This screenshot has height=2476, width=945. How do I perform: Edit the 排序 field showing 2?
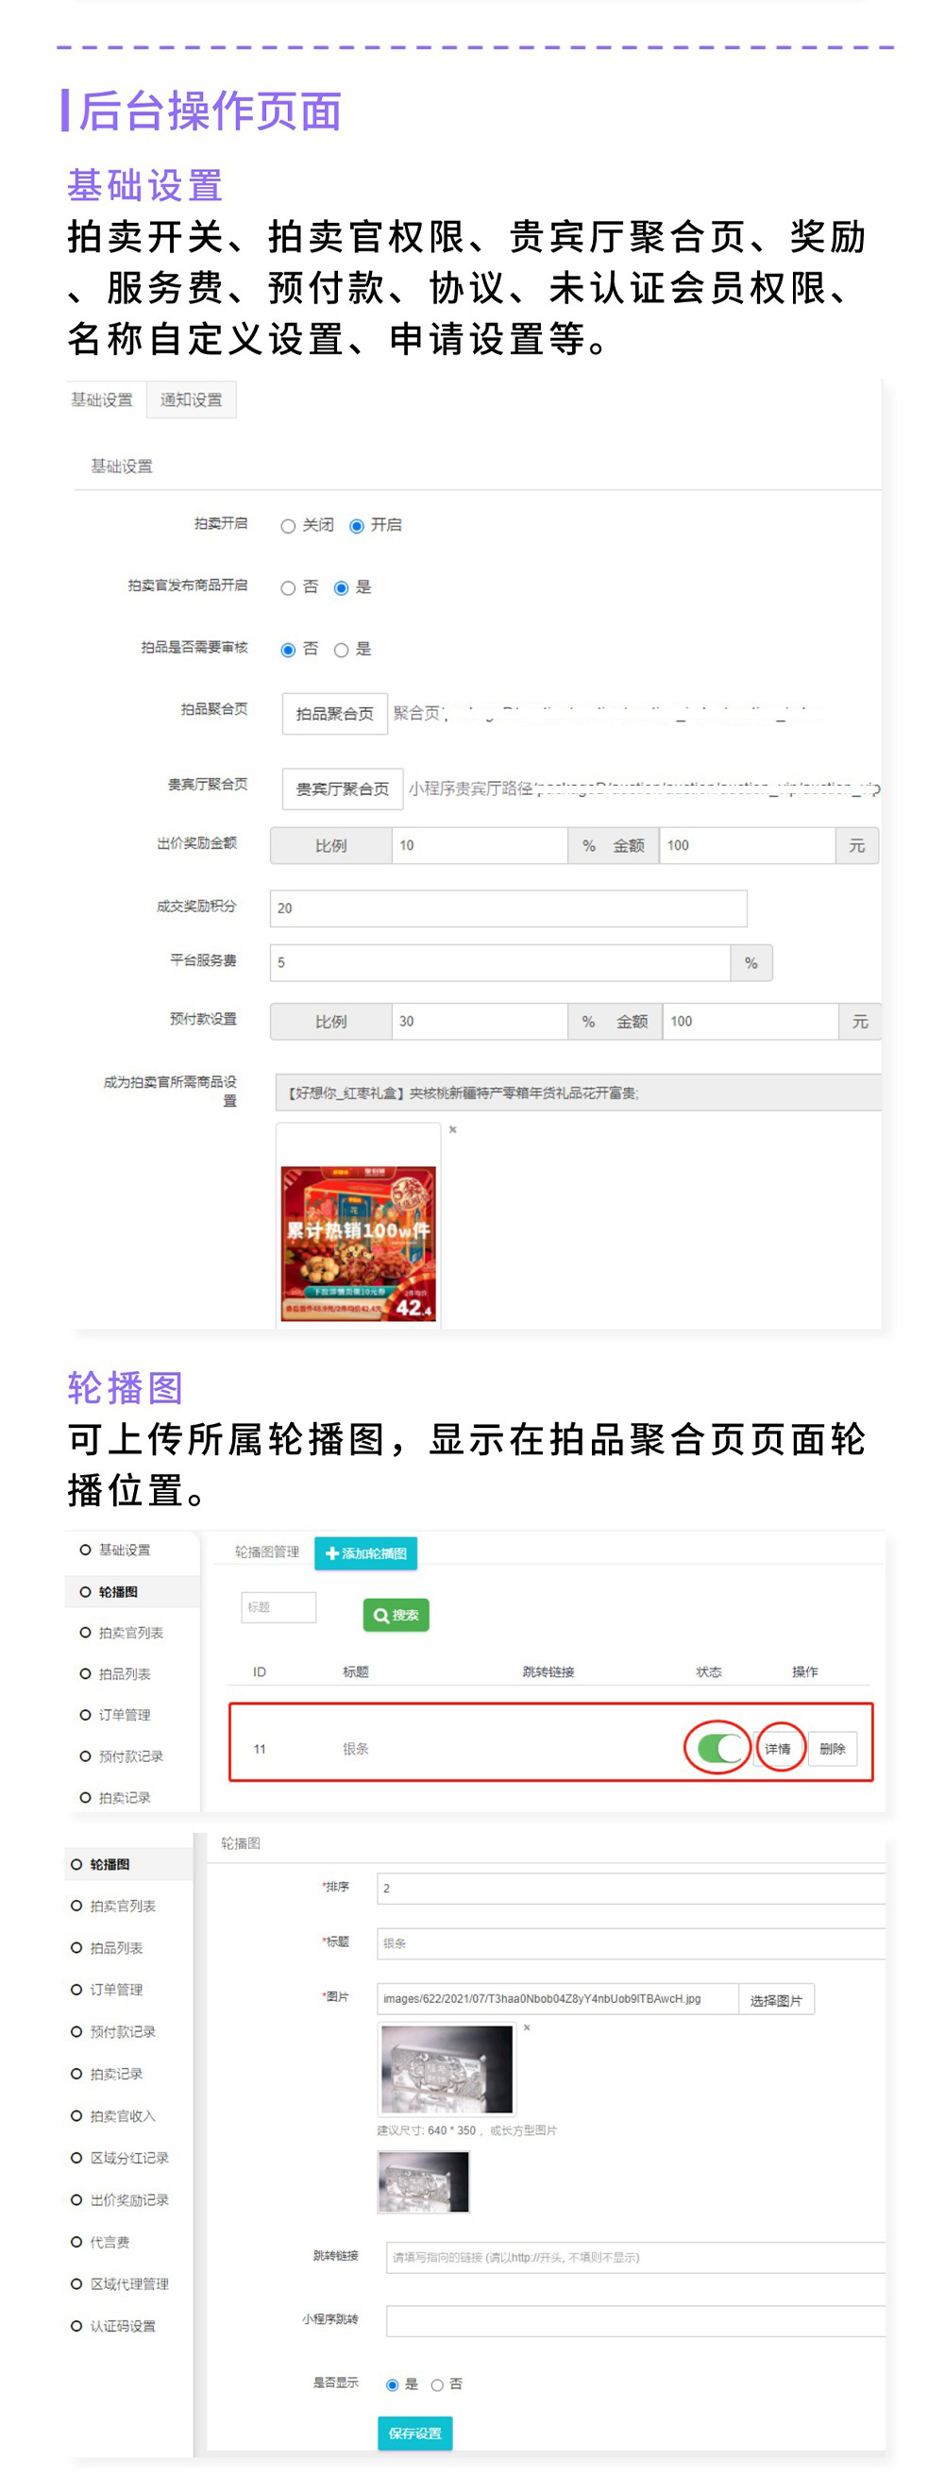[x=631, y=1889]
